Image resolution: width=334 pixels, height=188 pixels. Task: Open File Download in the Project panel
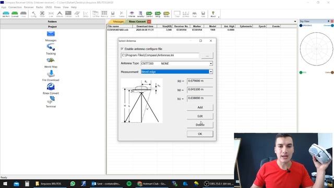point(51,76)
